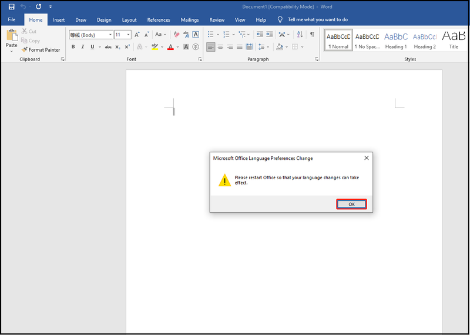Decrease paragraph indent
This screenshot has height=335, width=470.
click(260, 35)
